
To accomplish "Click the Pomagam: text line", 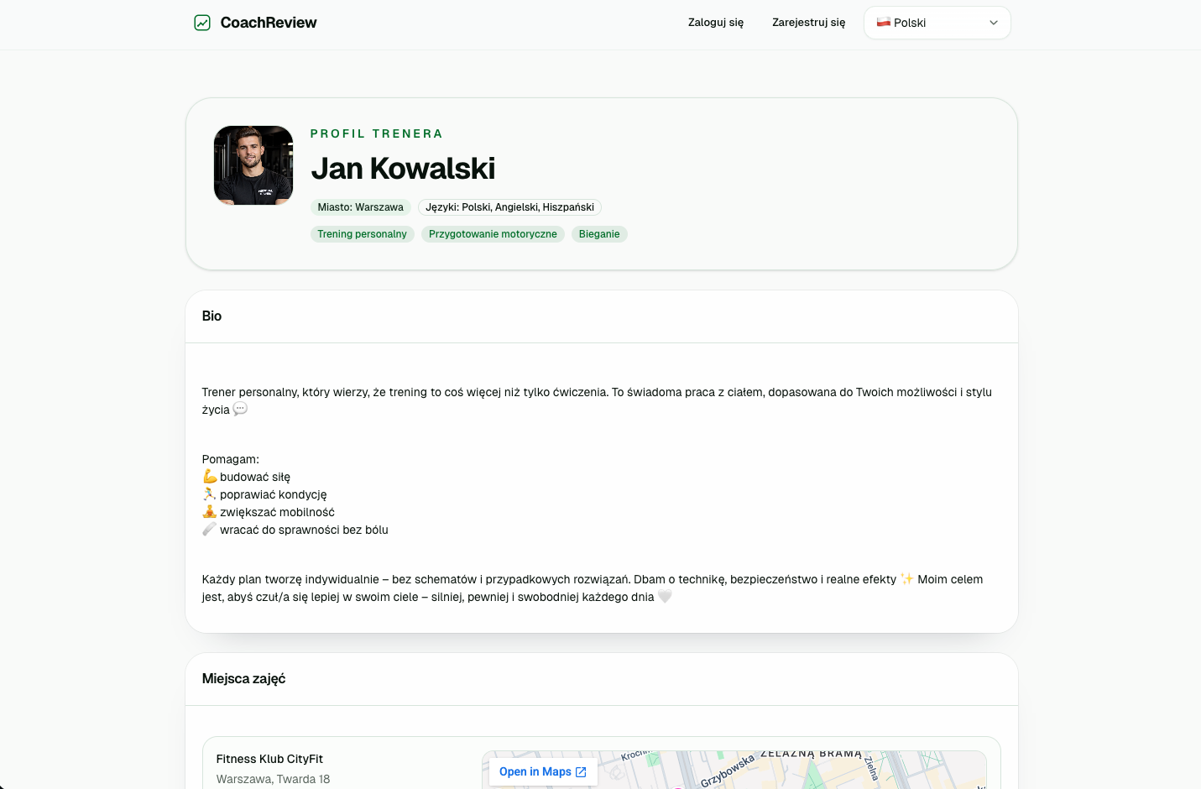I will point(231,459).
